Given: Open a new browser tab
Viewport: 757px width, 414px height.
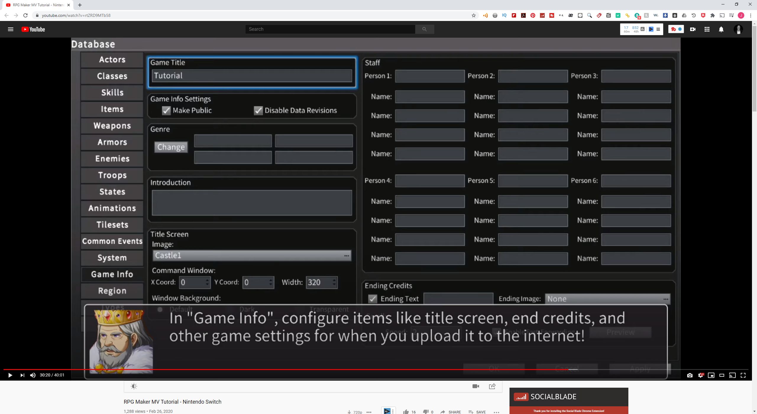Looking at the screenshot, I should 80,5.
